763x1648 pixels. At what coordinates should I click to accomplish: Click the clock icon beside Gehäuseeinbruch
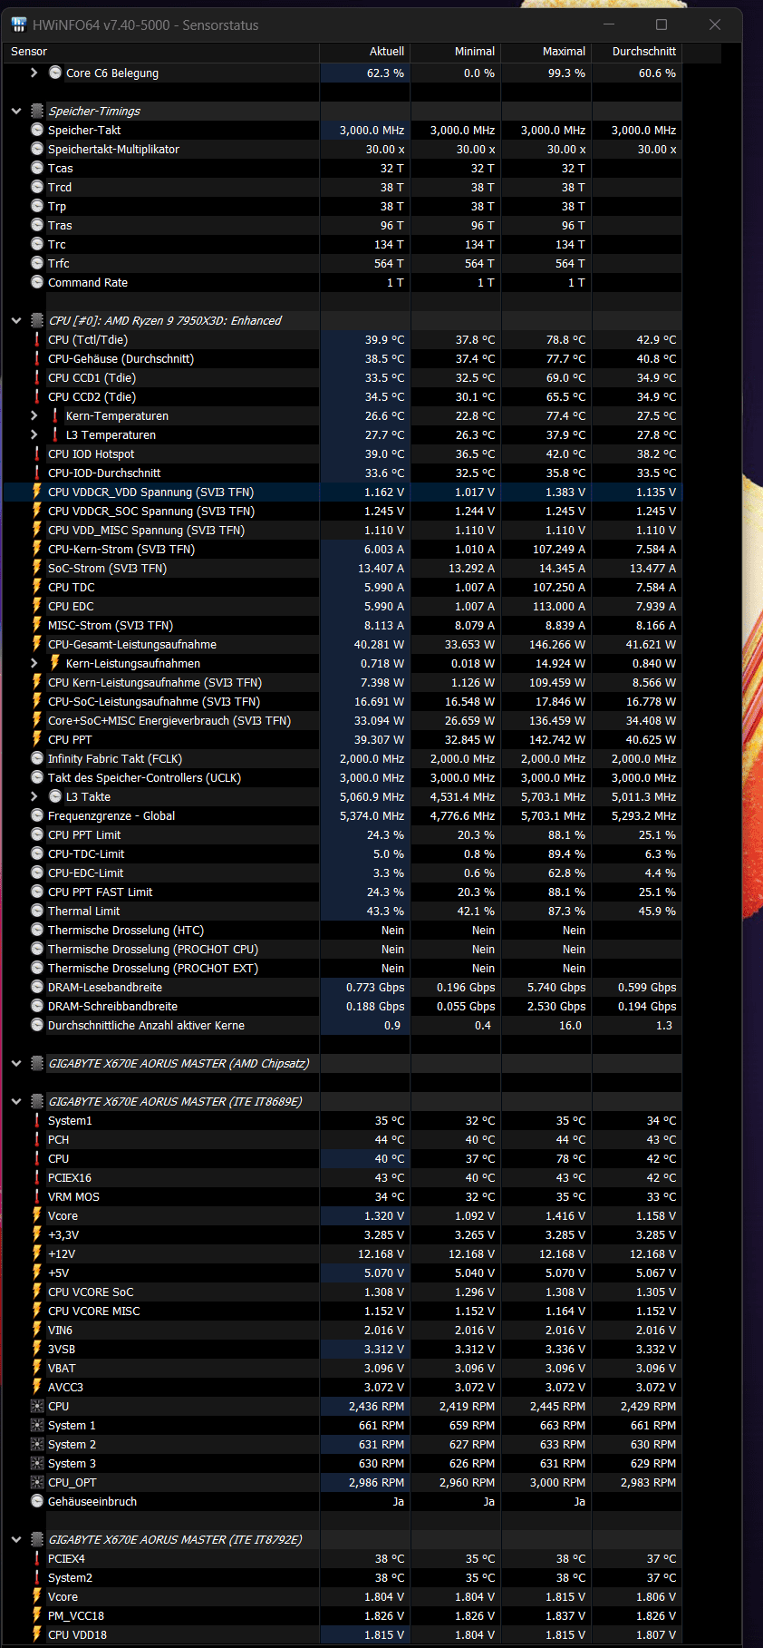coord(37,1501)
